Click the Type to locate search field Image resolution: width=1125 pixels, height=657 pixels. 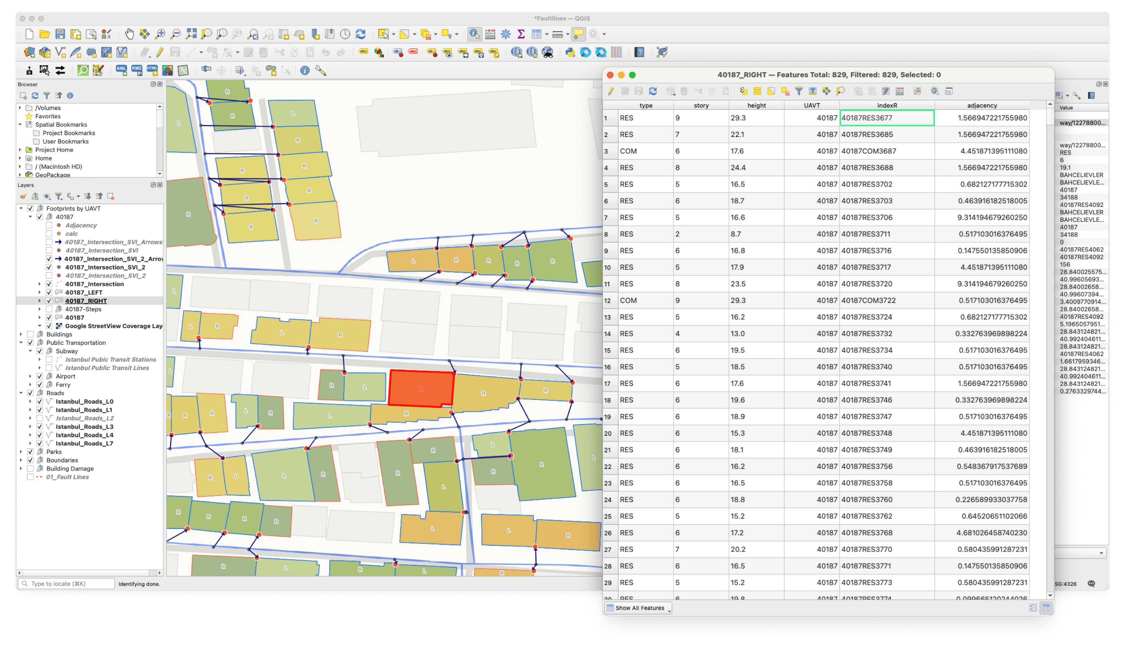click(x=66, y=584)
